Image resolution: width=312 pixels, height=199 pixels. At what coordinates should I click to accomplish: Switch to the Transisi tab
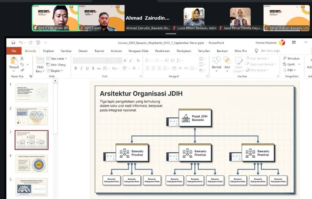point(99,51)
